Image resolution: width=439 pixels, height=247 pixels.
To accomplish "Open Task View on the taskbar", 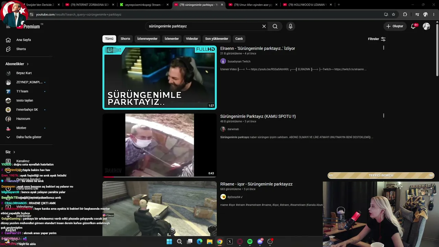I will click(189, 242).
